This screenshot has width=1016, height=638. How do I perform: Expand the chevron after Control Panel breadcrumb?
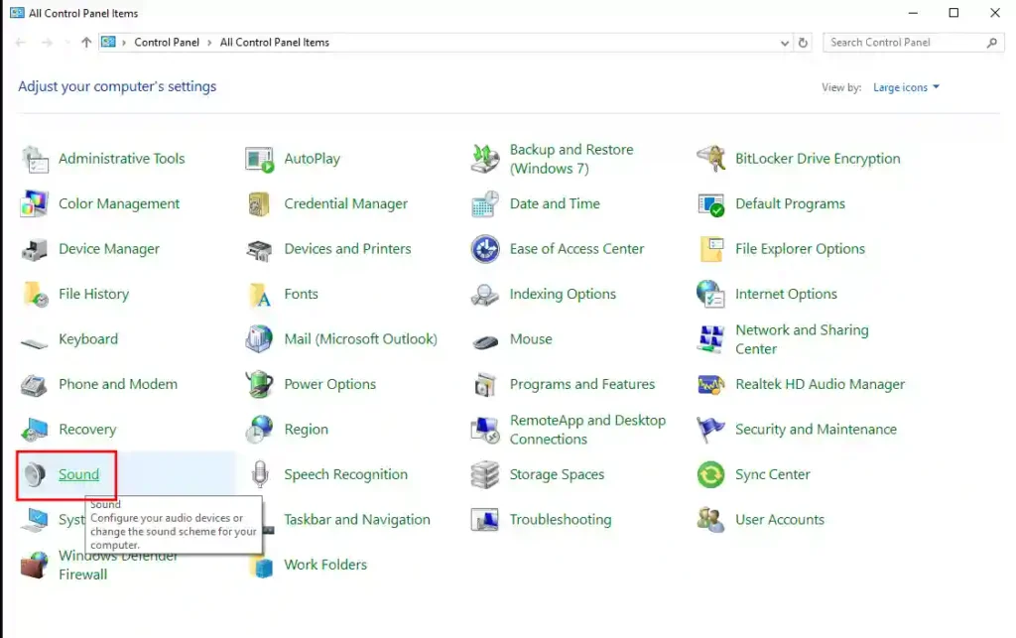pyautogui.click(x=209, y=43)
